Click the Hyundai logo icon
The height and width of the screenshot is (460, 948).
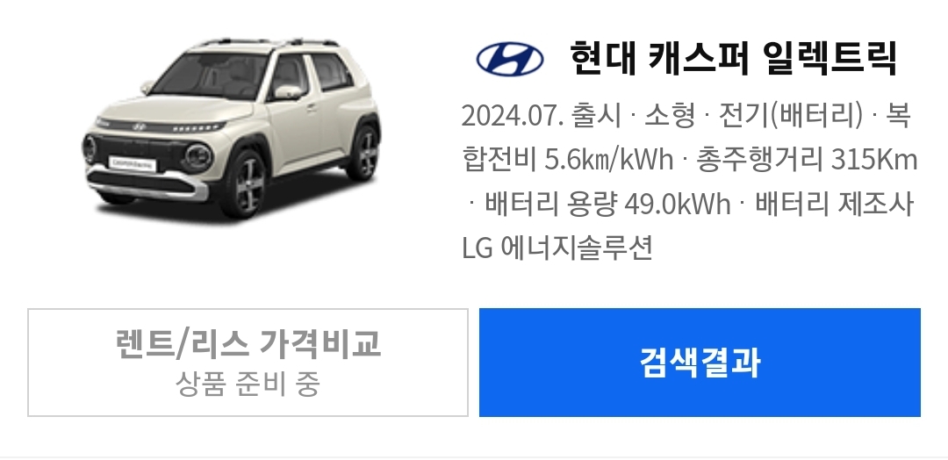[x=510, y=59]
